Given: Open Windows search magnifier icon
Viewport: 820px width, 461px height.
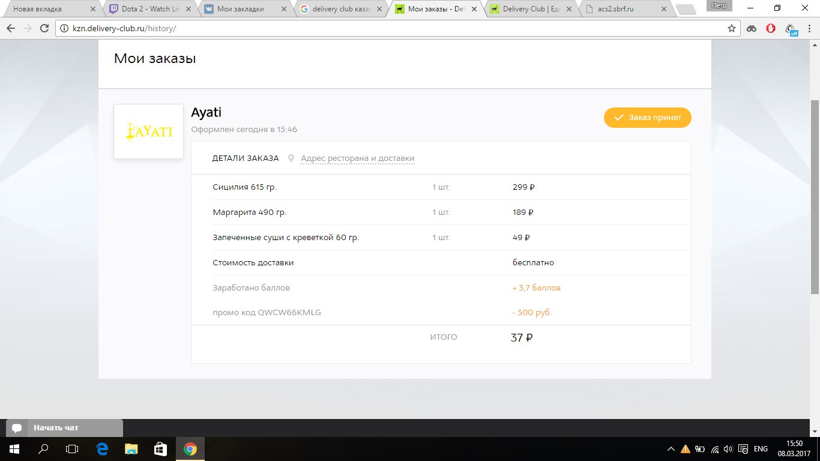Looking at the screenshot, I should (43, 449).
